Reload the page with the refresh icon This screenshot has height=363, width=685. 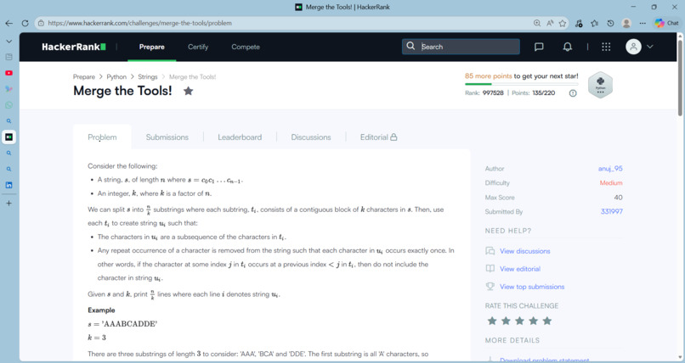point(25,23)
